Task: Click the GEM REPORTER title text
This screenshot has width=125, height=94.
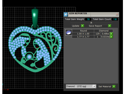Action: tap(78, 14)
